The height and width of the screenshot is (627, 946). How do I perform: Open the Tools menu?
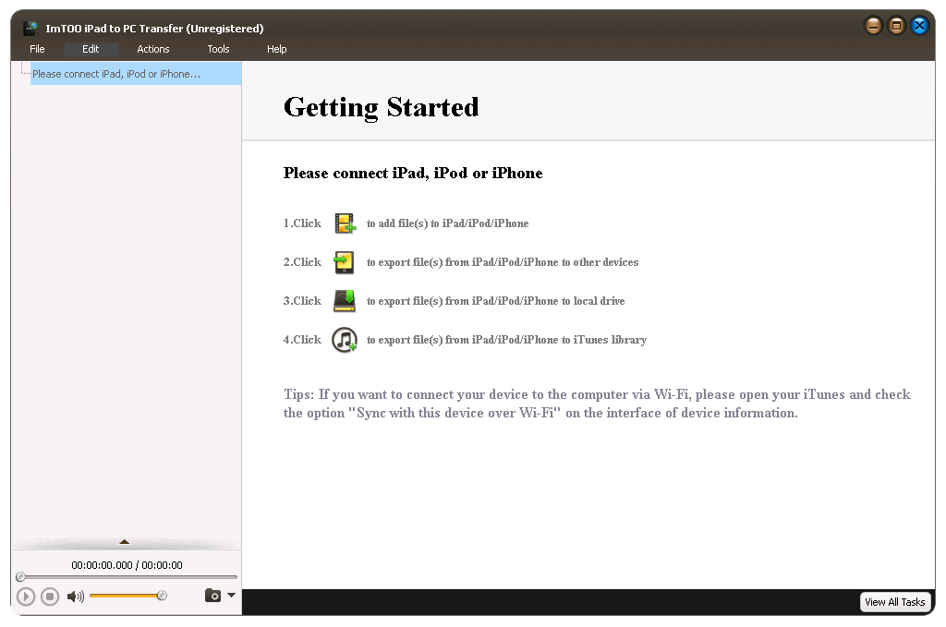(x=218, y=49)
